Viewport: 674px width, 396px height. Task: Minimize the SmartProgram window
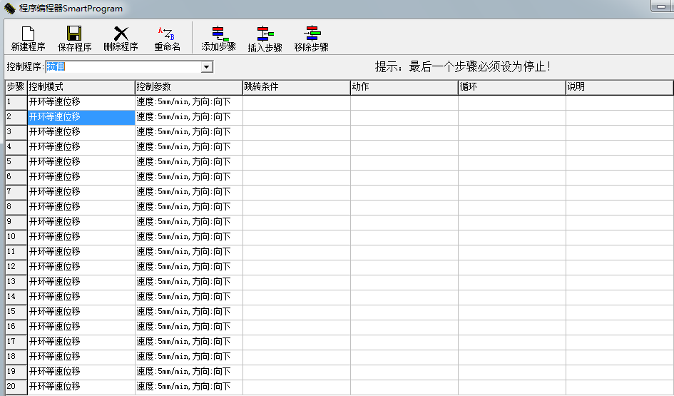pyautogui.click(x=660, y=6)
